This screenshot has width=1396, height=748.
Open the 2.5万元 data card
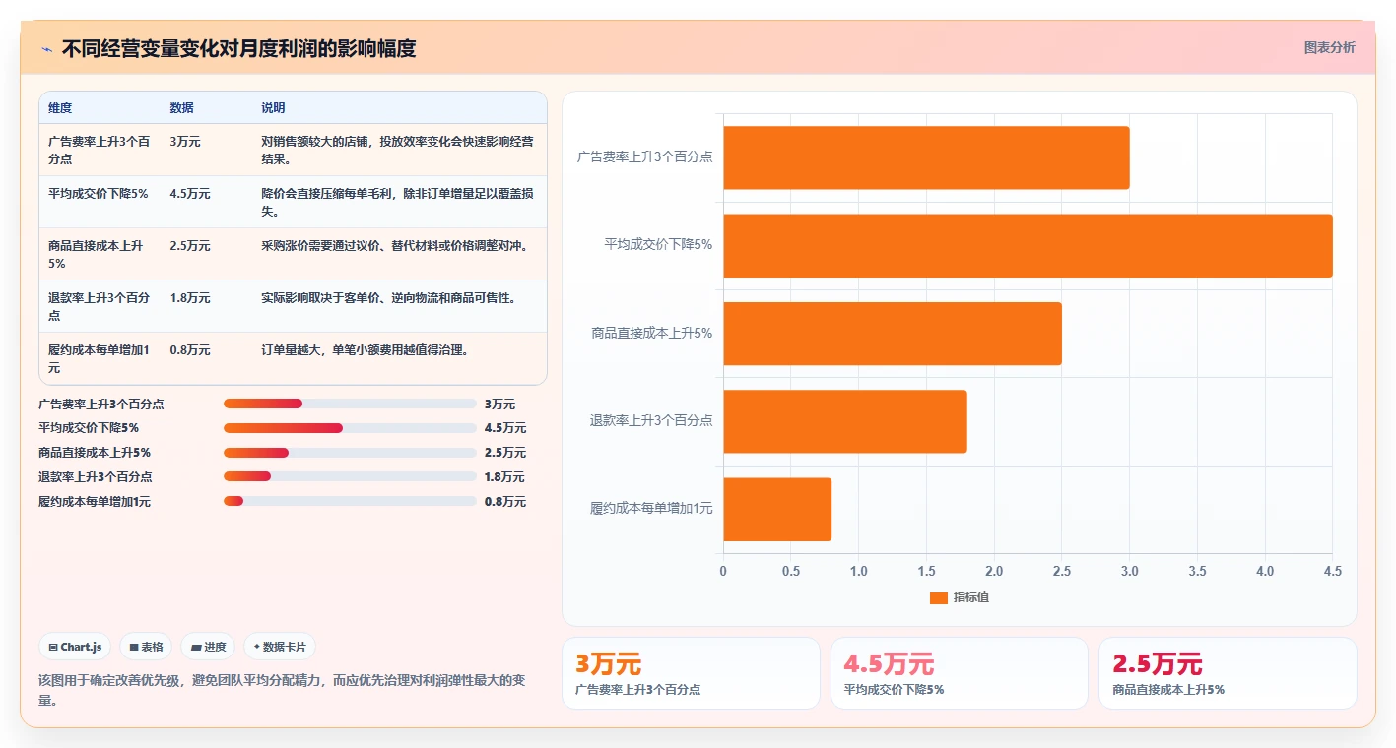coord(1228,673)
